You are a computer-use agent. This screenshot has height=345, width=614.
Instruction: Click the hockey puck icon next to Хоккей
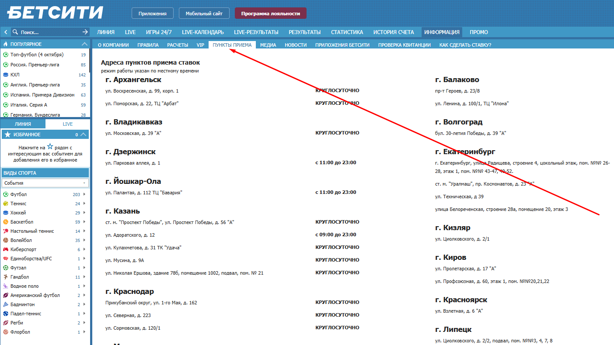pyautogui.click(x=6, y=213)
